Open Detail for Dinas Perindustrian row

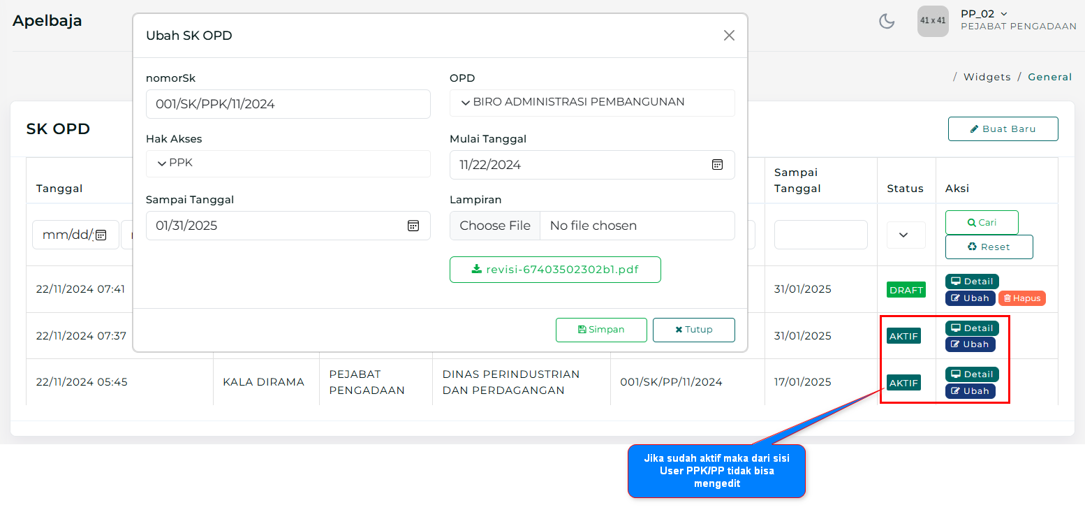(972, 374)
